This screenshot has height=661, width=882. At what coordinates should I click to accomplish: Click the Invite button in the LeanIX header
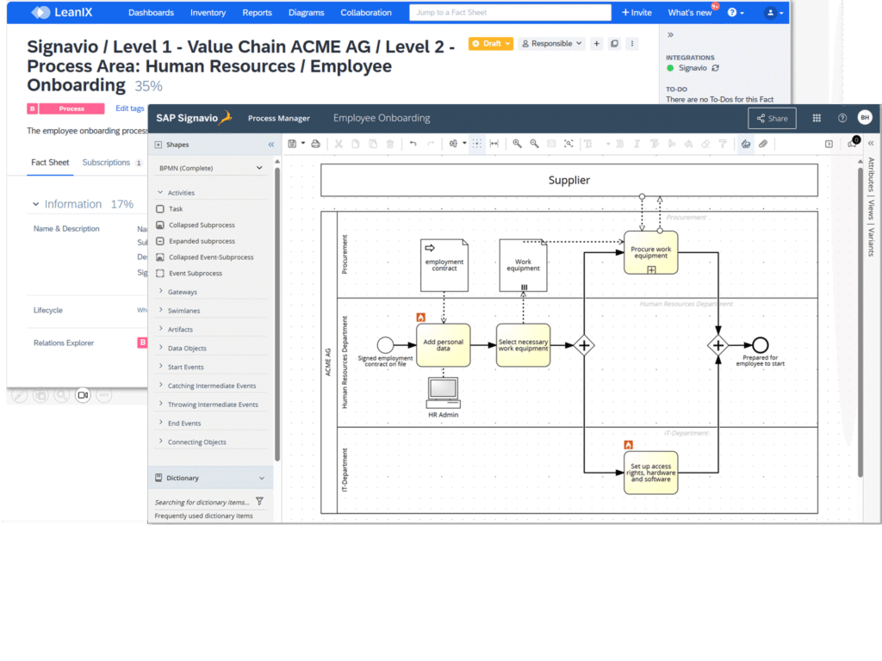pyautogui.click(x=636, y=12)
